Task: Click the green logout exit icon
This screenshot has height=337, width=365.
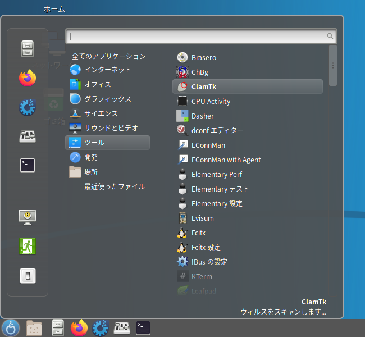Action: coord(28,246)
